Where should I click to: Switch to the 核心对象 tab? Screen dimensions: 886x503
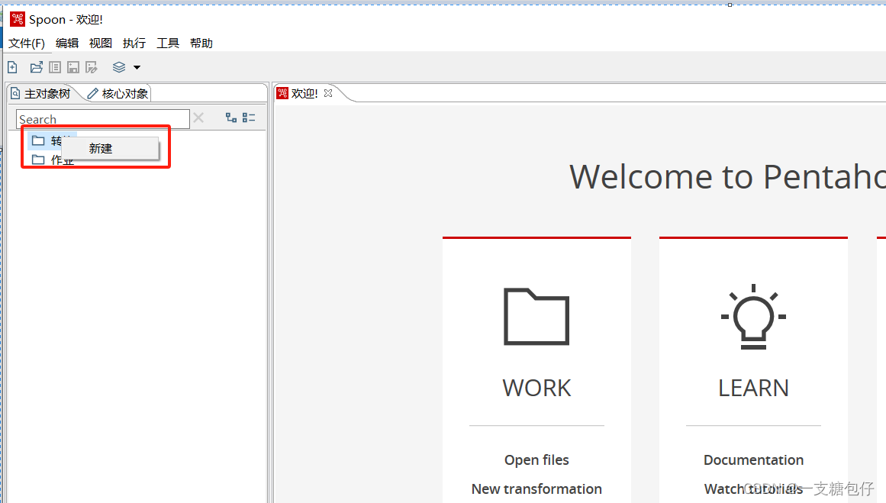[118, 94]
